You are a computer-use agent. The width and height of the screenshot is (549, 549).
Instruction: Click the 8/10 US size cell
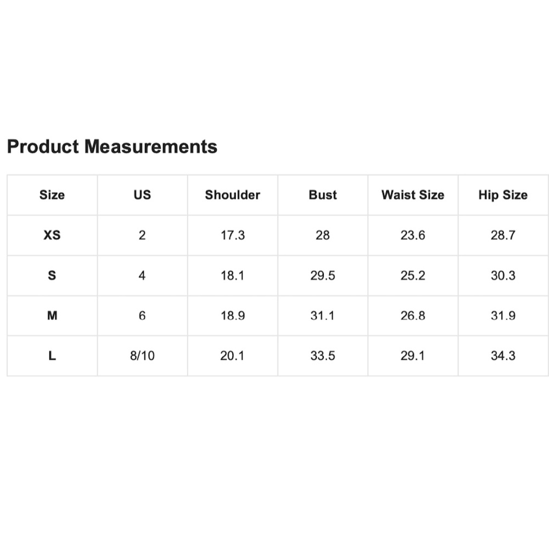coord(142,356)
